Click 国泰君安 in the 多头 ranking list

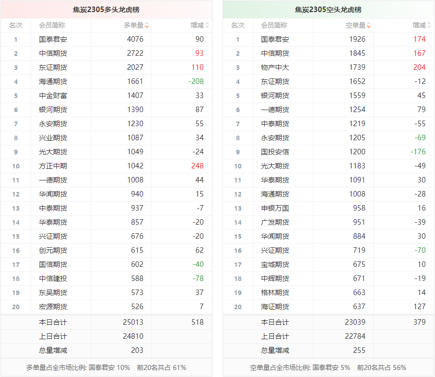click(53, 39)
